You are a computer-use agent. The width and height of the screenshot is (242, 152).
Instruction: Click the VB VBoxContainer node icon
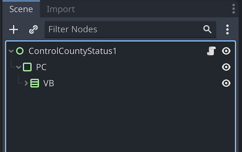pyautogui.click(x=35, y=83)
